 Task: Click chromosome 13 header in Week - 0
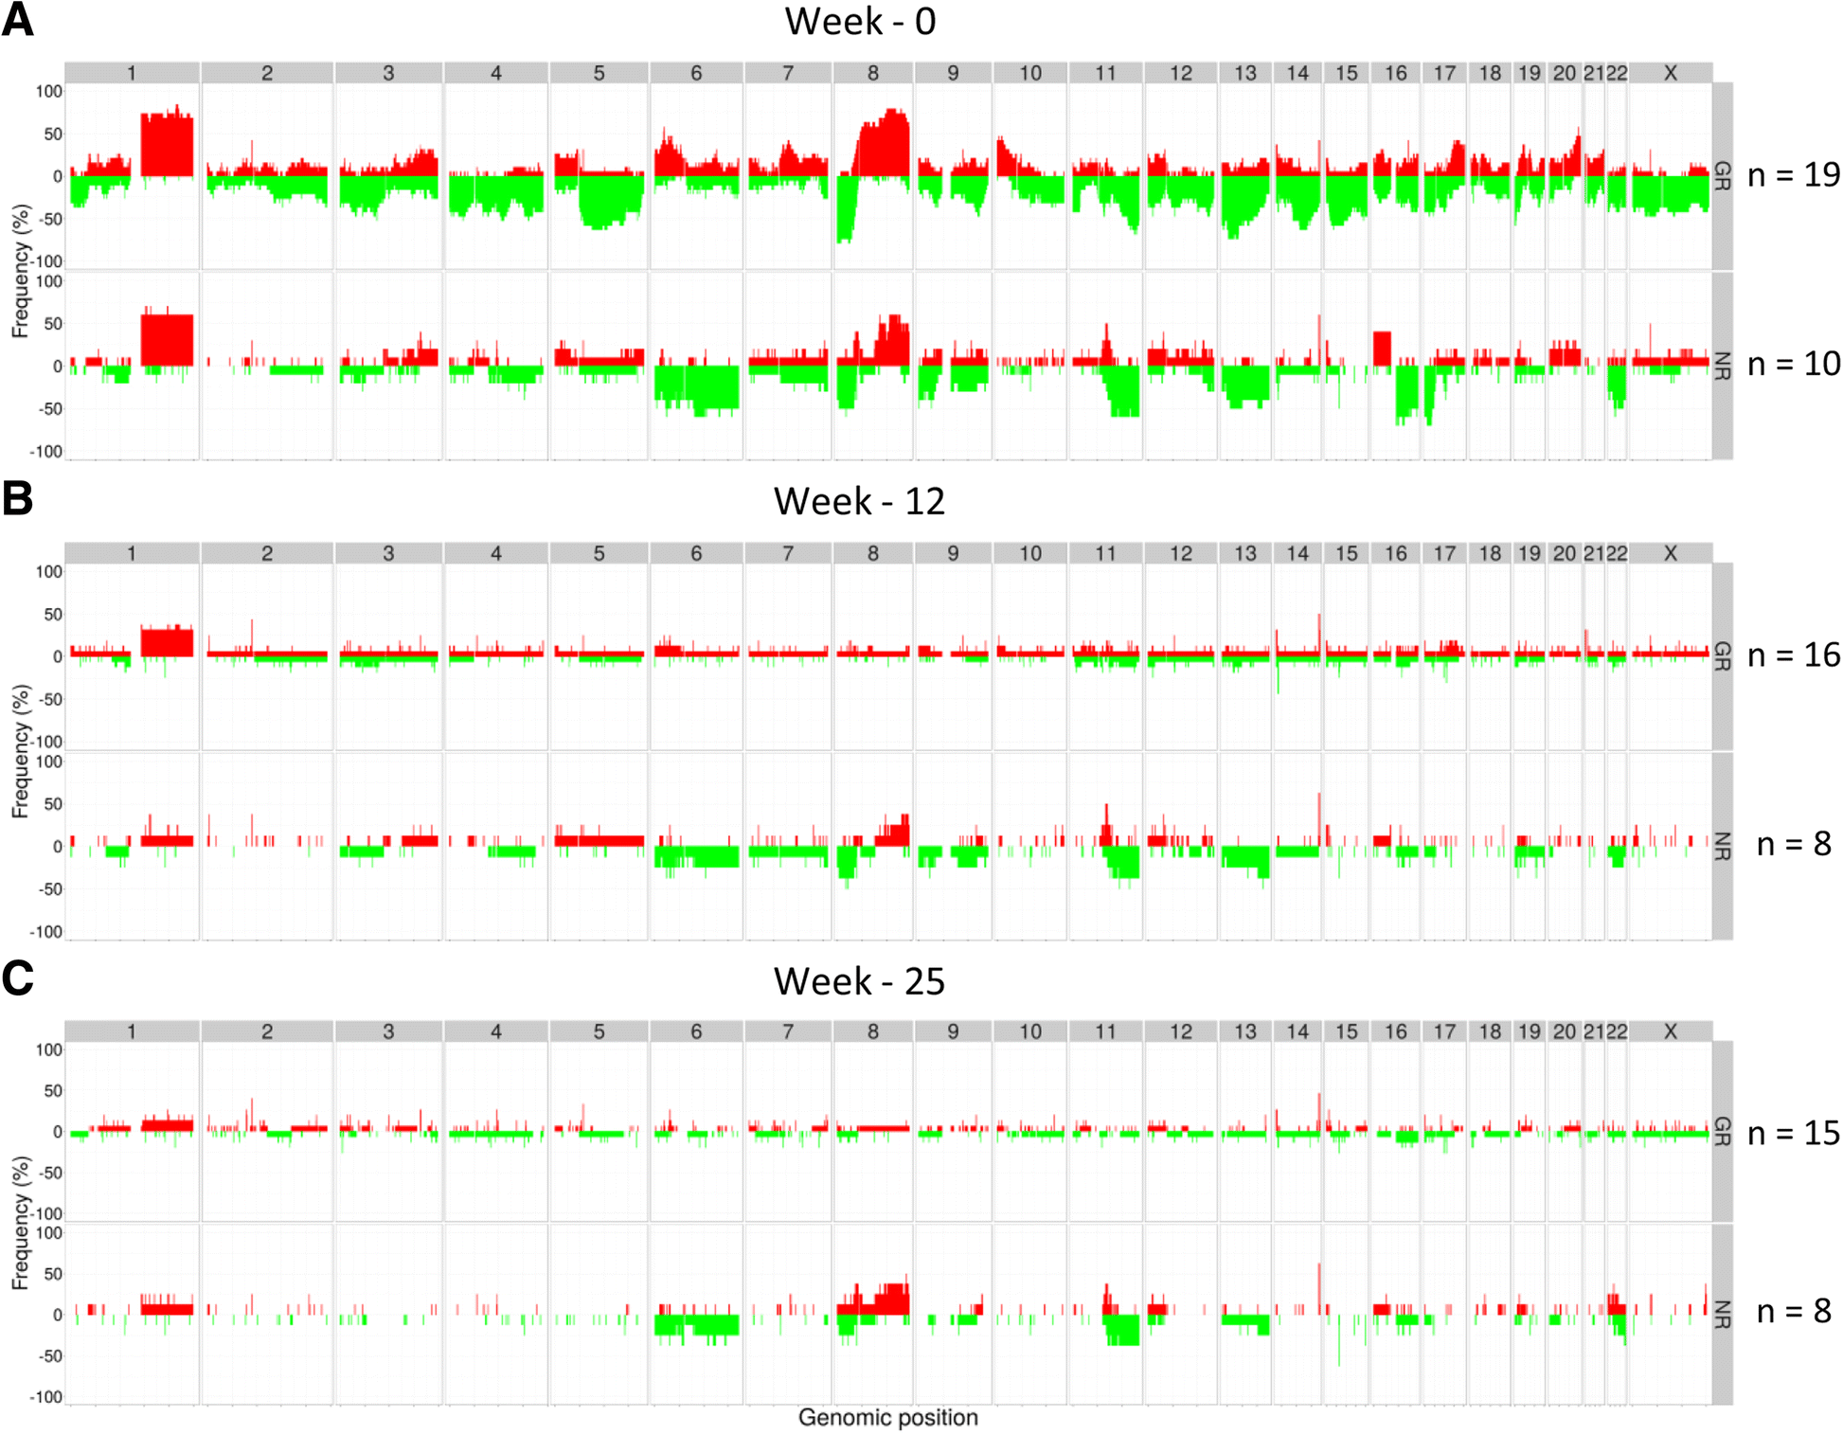click(1245, 73)
